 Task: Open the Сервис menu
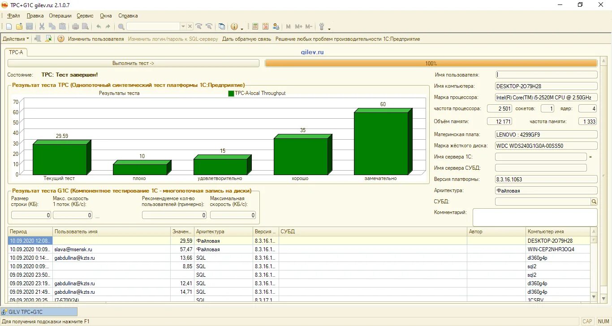click(85, 16)
